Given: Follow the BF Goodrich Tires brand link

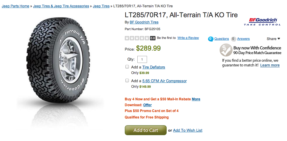Looking at the screenshot, I should [144, 22].
